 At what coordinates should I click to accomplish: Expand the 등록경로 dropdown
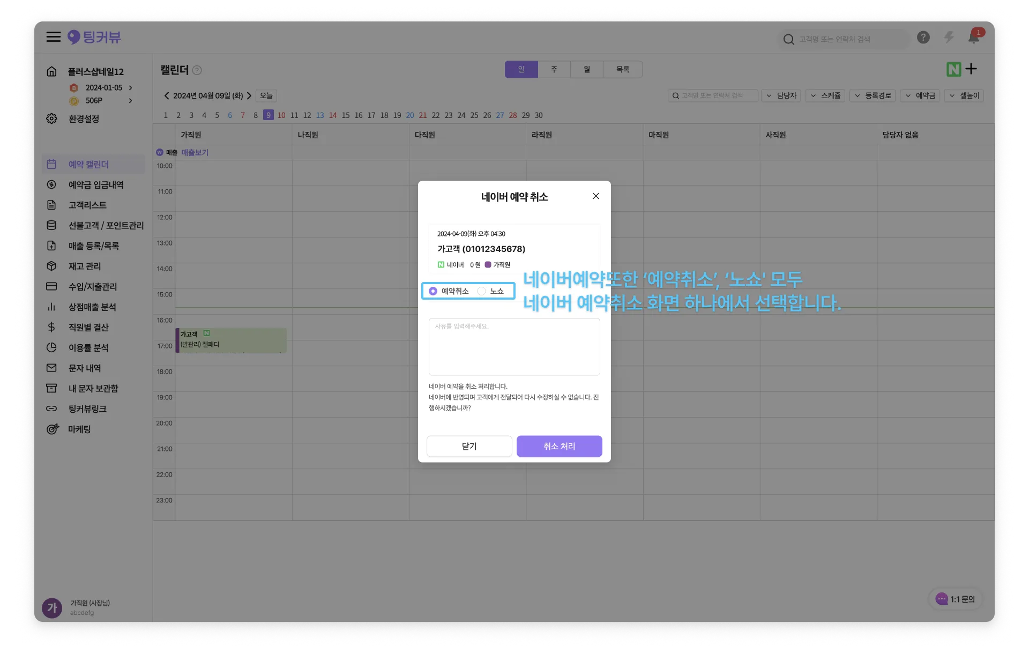[873, 95]
